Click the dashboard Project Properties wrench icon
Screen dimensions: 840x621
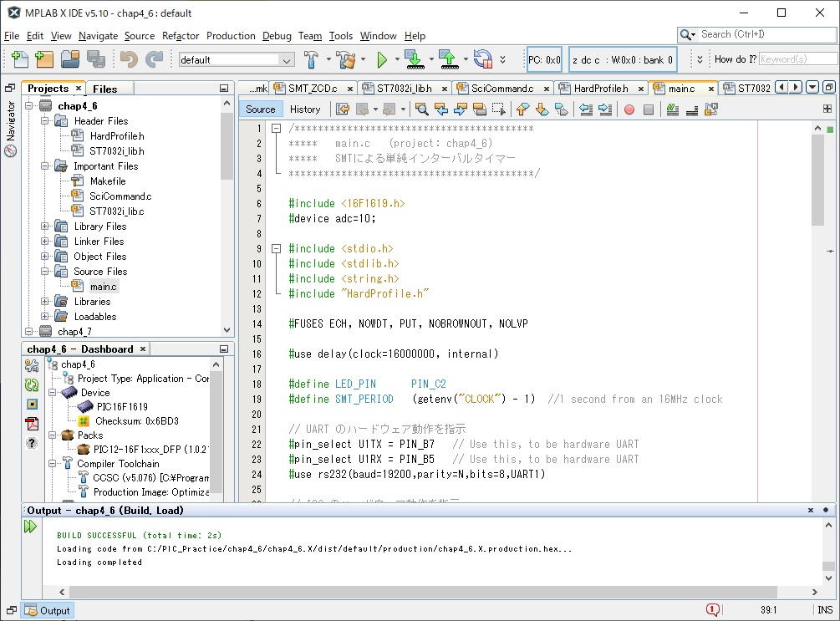32,366
